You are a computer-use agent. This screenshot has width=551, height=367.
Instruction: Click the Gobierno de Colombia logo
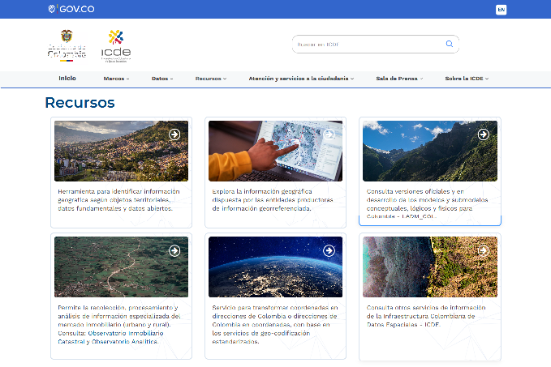point(66,45)
